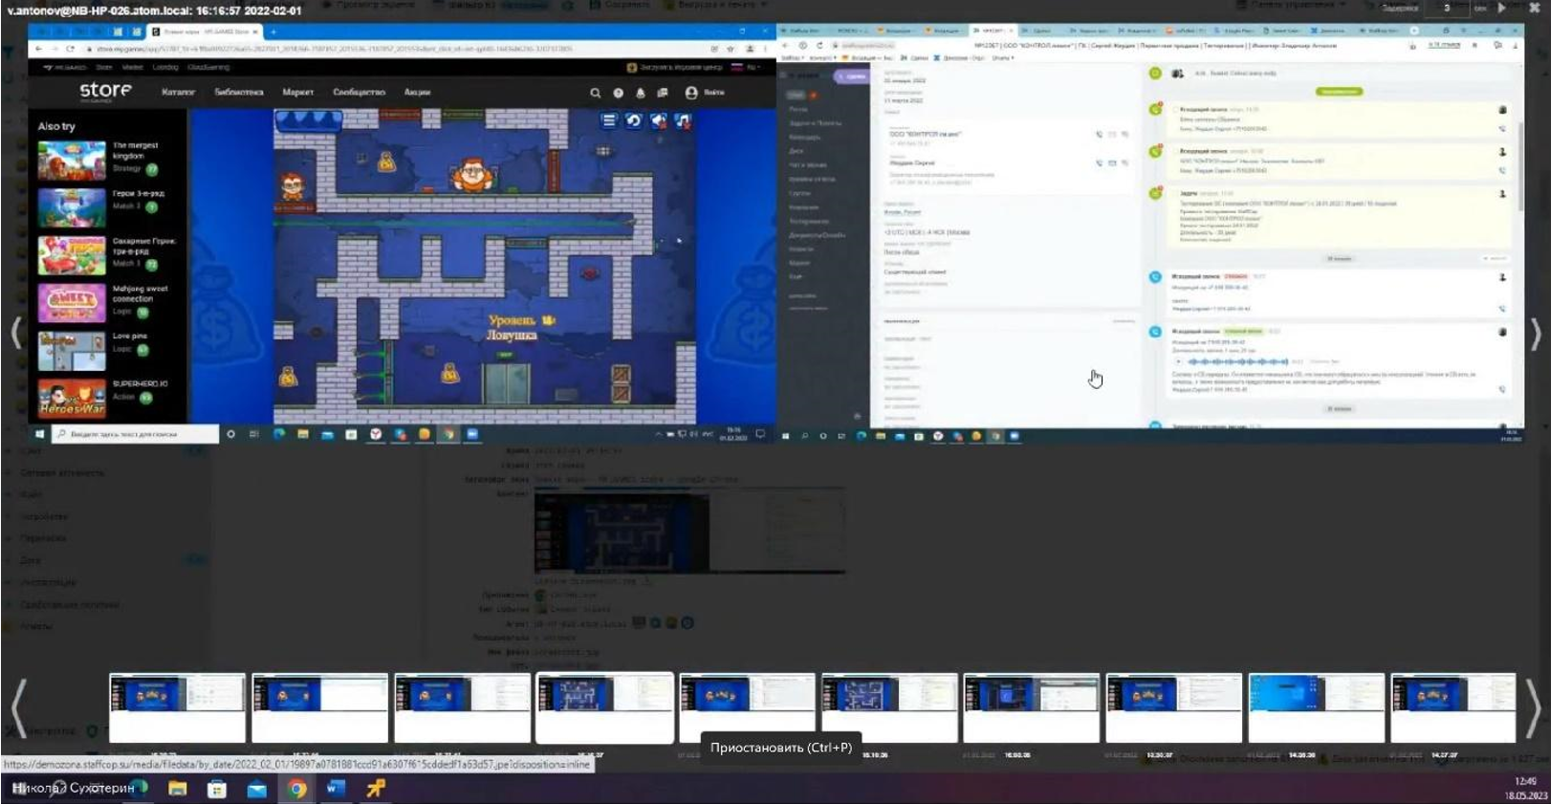Open the Маркет menu item
The image size is (1551, 804).
[297, 93]
